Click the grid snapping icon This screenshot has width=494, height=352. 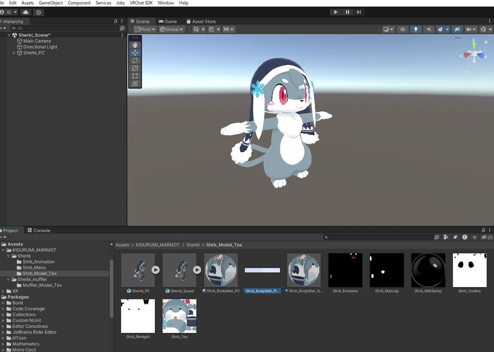point(211,29)
